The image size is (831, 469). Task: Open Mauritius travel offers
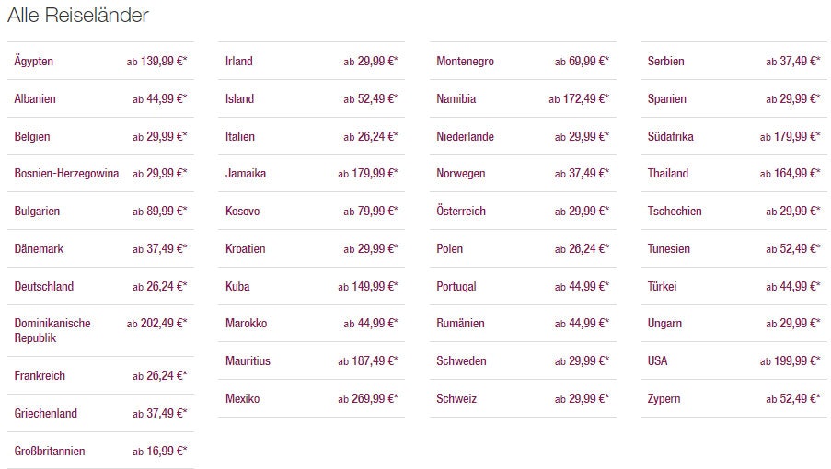pyautogui.click(x=248, y=361)
